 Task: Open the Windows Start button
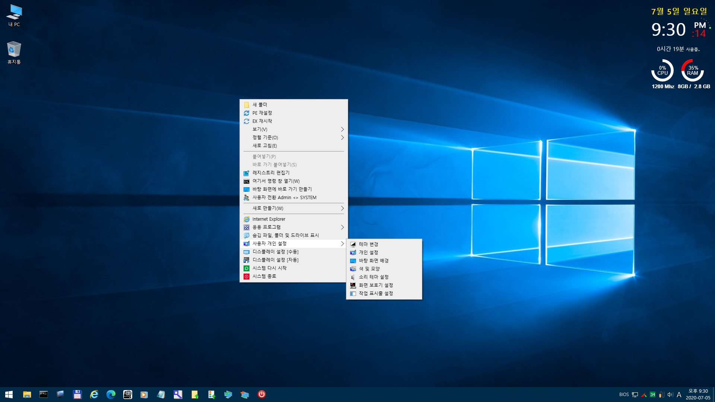(x=9, y=394)
